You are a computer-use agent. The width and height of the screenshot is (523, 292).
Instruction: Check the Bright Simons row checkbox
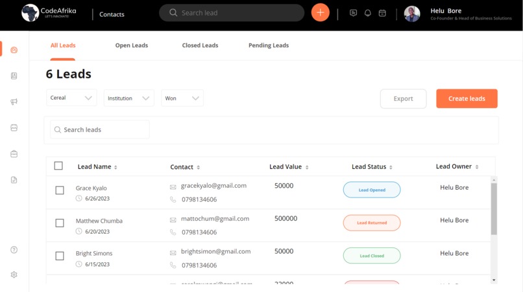tap(60, 256)
